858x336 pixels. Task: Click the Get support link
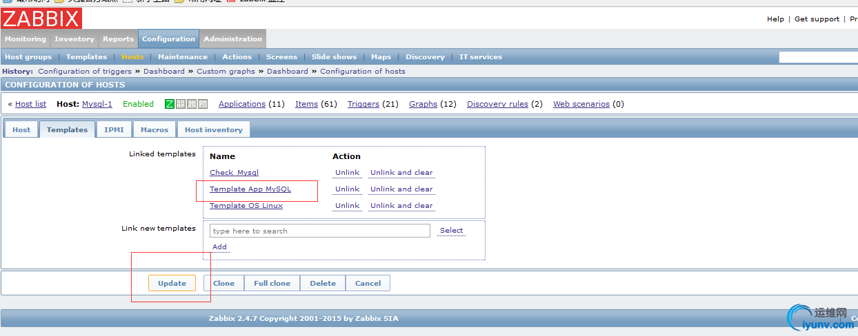point(817,19)
